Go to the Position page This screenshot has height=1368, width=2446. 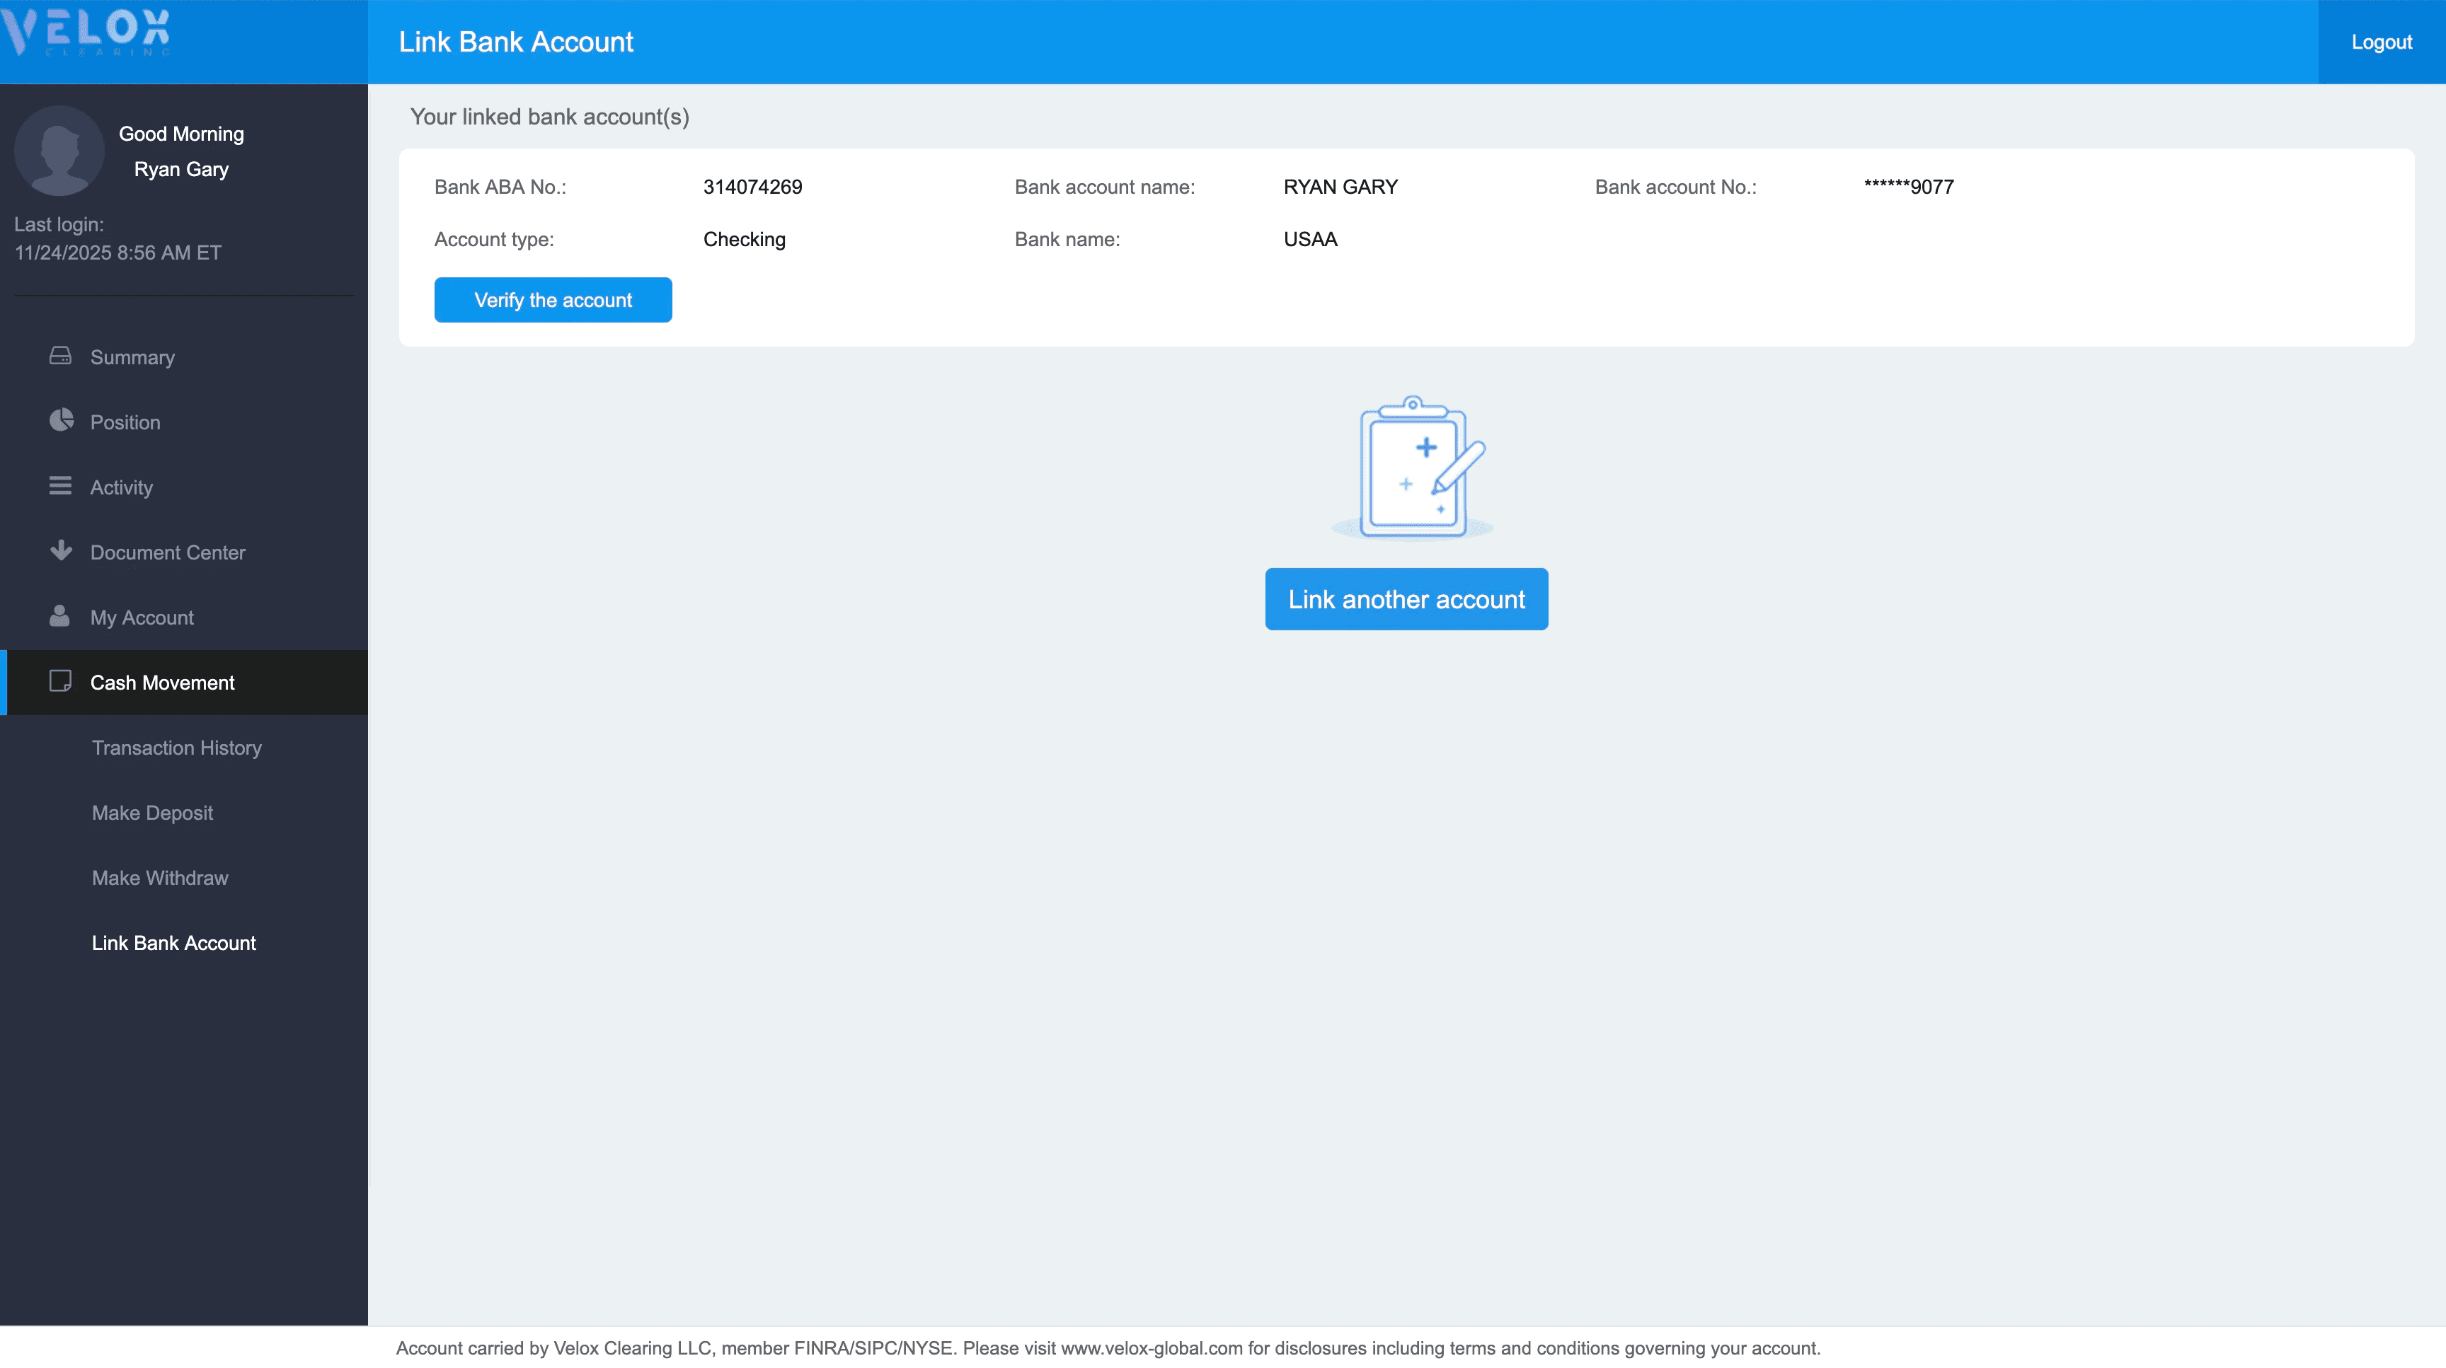pos(125,422)
